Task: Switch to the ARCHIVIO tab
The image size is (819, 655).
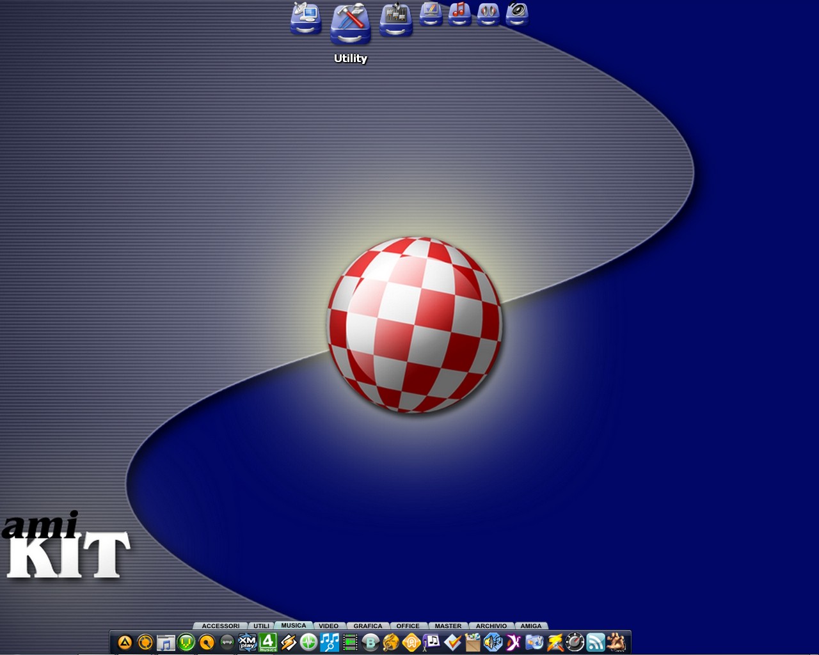Action: click(x=491, y=626)
